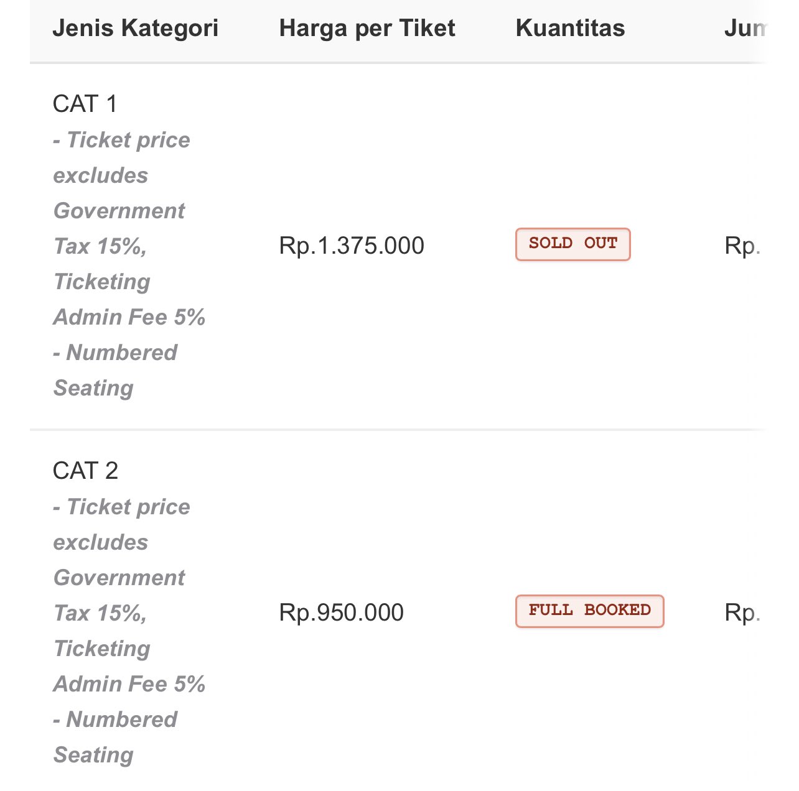Click the FULL BOOKED badge for CAT 2
799x791 pixels.
point(589,611)
